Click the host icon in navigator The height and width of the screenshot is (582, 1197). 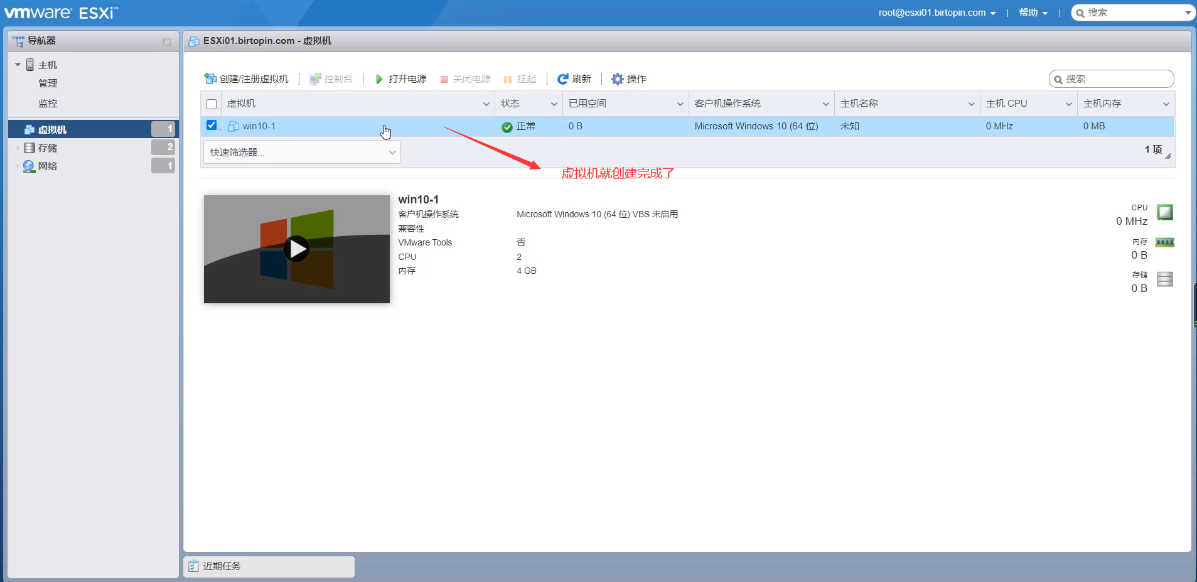30,65
